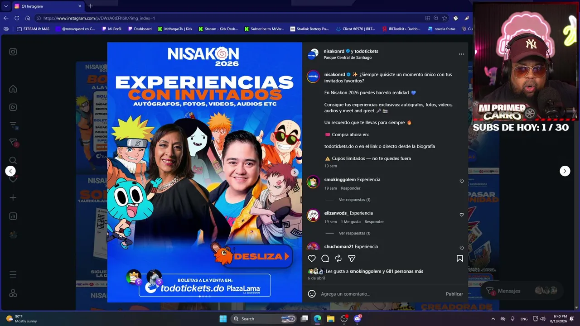Like smokinggolem's comment
The image size is (580, 326).
point(462,181)
